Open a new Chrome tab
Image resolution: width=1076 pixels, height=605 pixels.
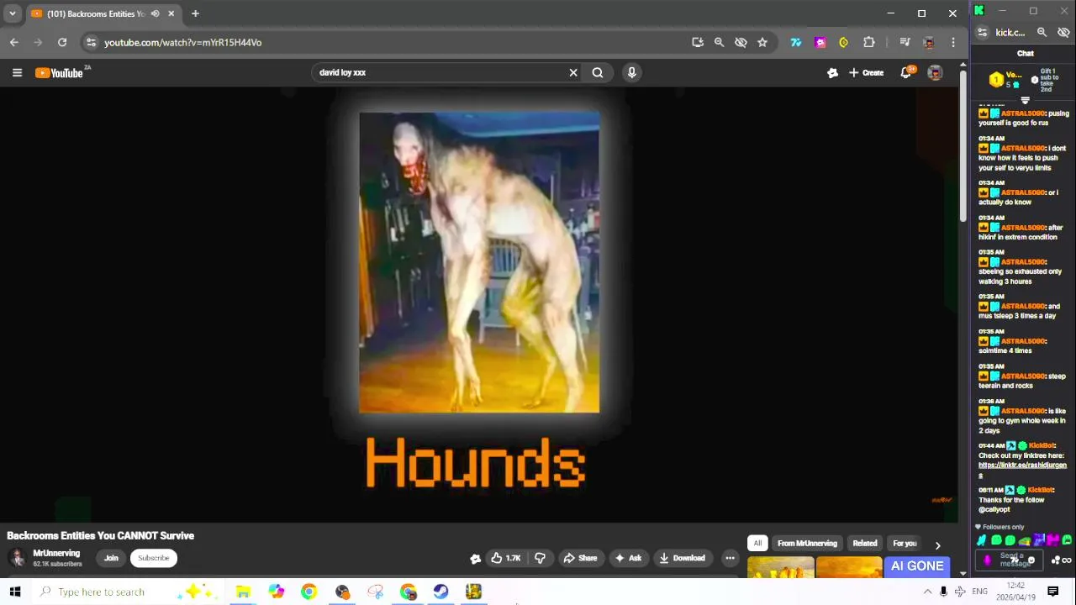(x=195, y=13)
